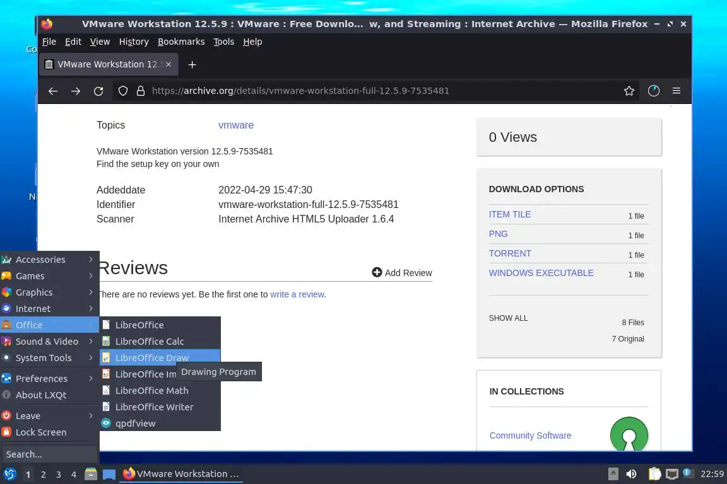The height and width of the screenshot is (484, 727).
Task: Open the History menu
Action: pyautogui.click(x=134, y=42)
